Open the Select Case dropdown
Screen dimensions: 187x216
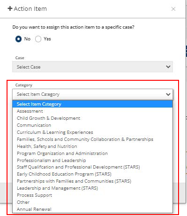click(92, 67)
